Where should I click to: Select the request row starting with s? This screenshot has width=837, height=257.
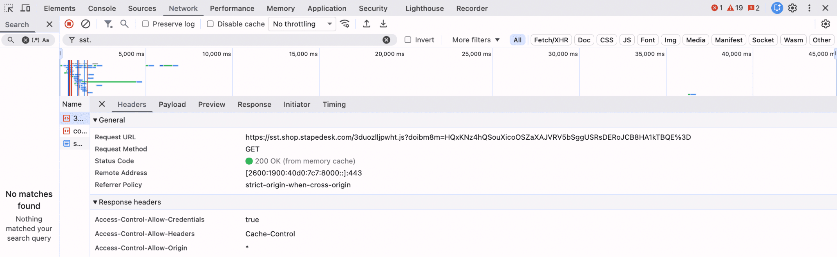74,144
